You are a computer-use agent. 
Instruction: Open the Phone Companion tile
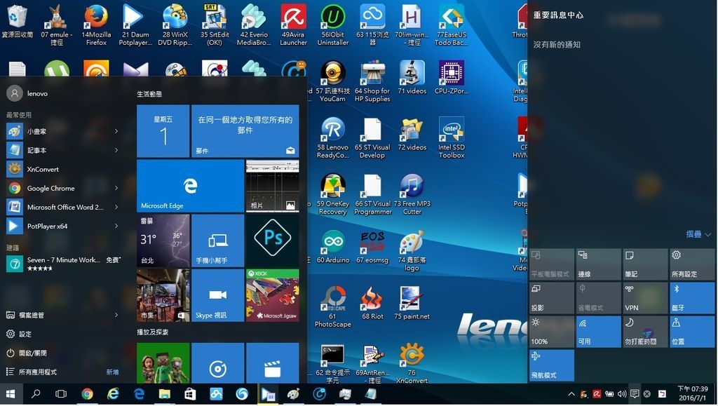click(x=217, y=241)
